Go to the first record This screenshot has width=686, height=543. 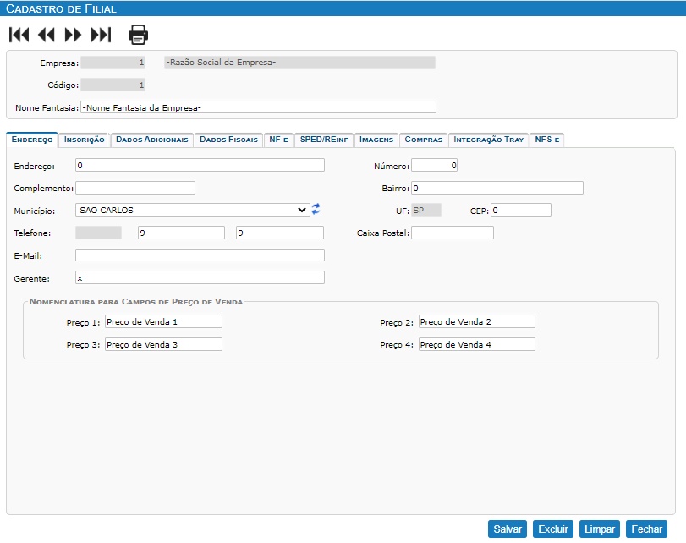tap(19, 35)
